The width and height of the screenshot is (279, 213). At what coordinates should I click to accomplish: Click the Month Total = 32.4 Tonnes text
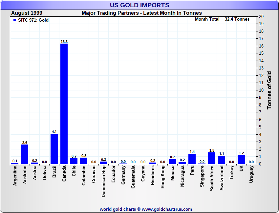222,19
